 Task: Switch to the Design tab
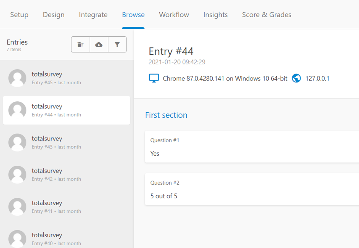[54, 15]
